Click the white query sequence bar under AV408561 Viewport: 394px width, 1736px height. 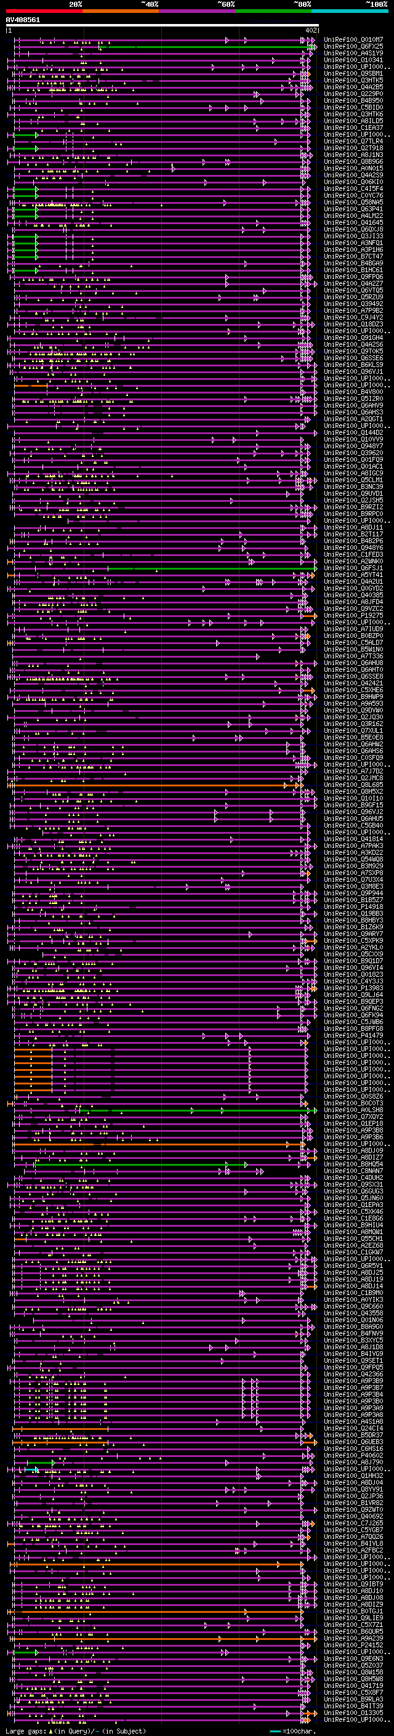tap(163, 25)
